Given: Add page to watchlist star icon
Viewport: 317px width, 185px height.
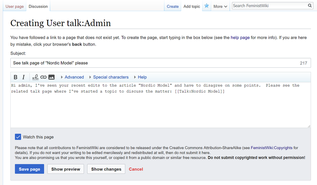Looking at the screenshot, I should (x=206, y=6).
